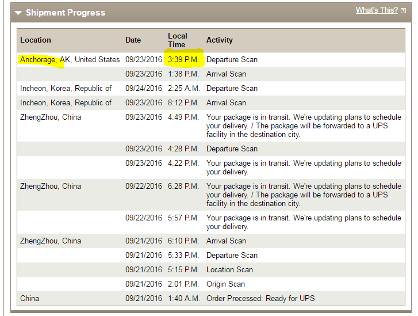Screen dimensions: 418x316
Task: Collapse the Shipment Progress section triangle
Action: click(x=18, y=13)
